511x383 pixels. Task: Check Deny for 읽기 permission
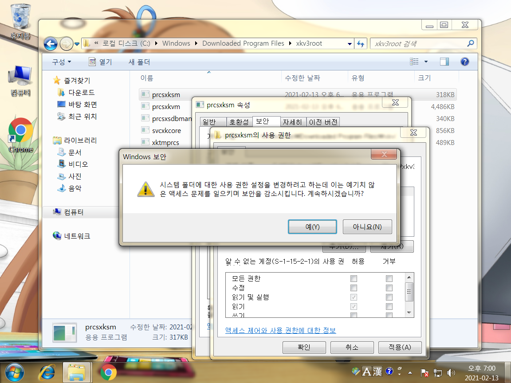[x=389, y=306]
